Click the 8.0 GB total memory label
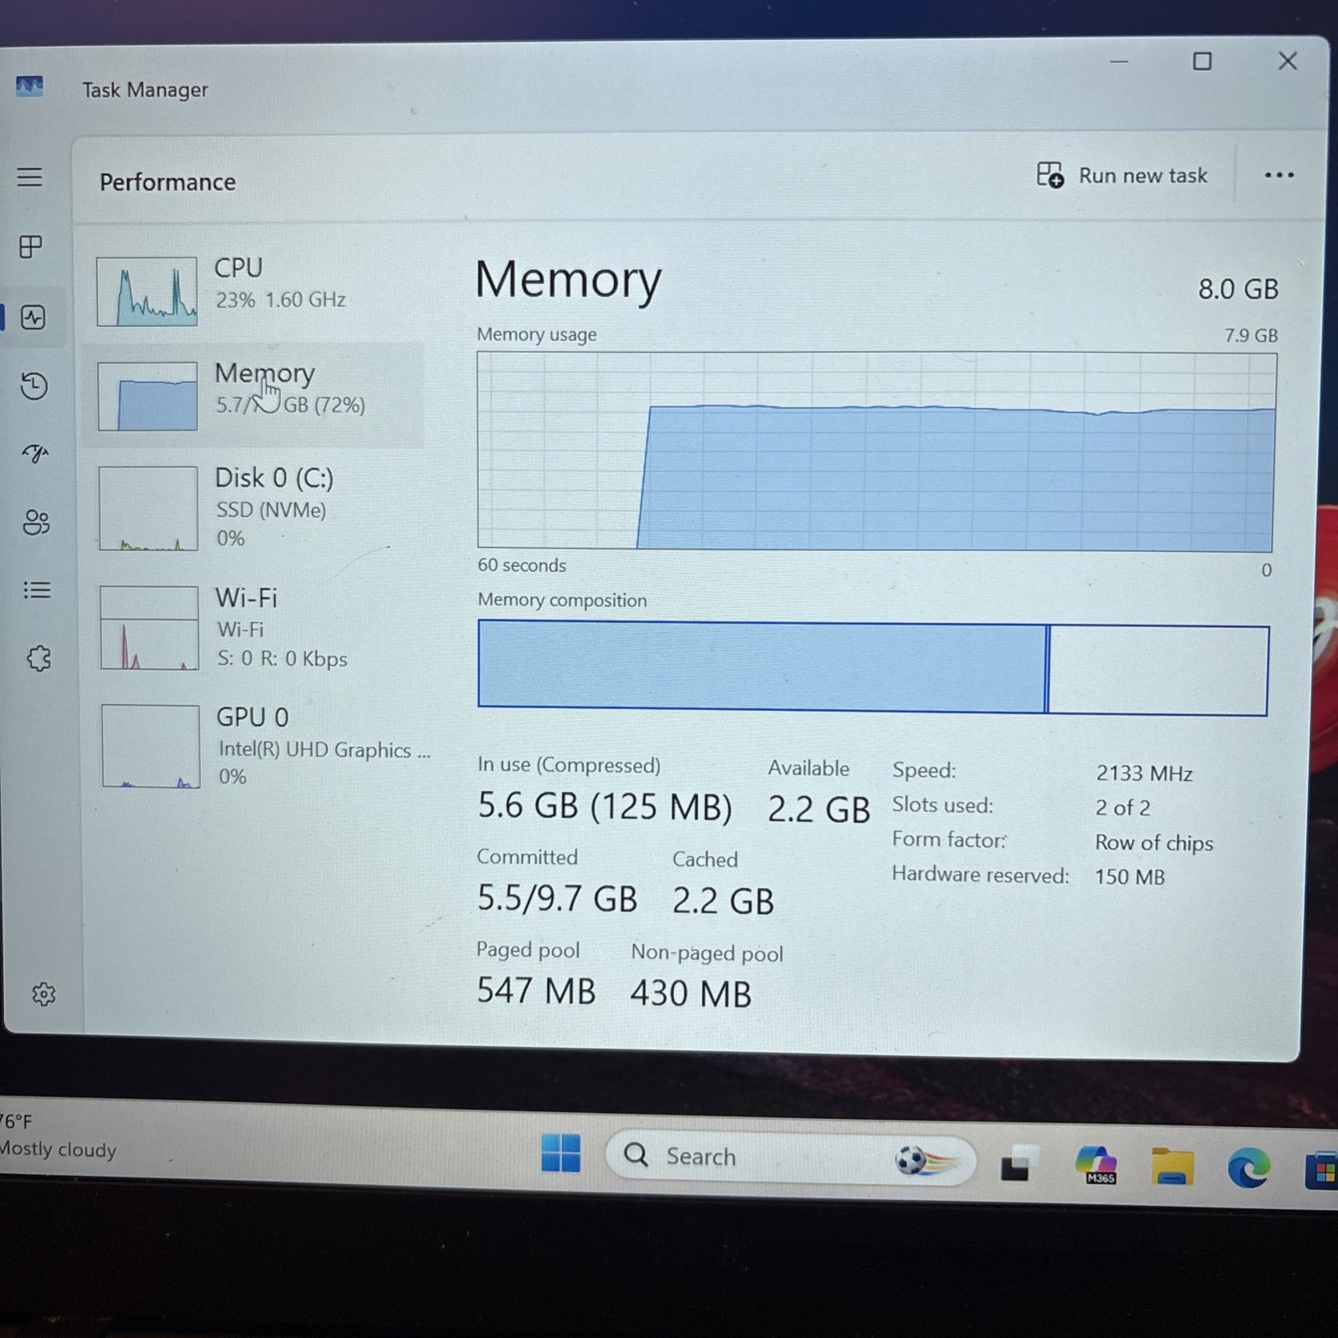The image size is (1338, 1338). point(1238,289)
